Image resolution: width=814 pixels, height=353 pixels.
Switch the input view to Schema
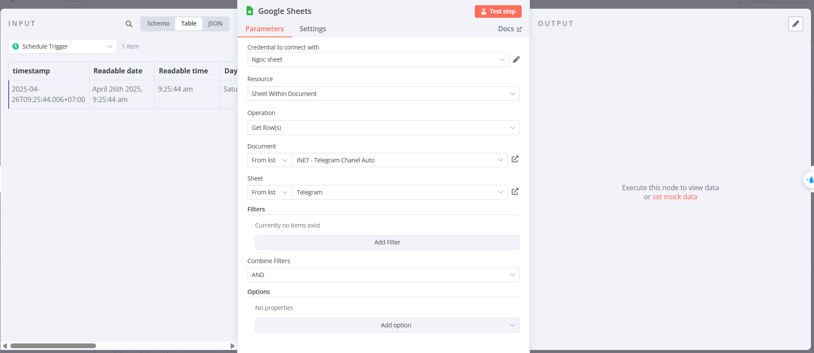[158, 23]
